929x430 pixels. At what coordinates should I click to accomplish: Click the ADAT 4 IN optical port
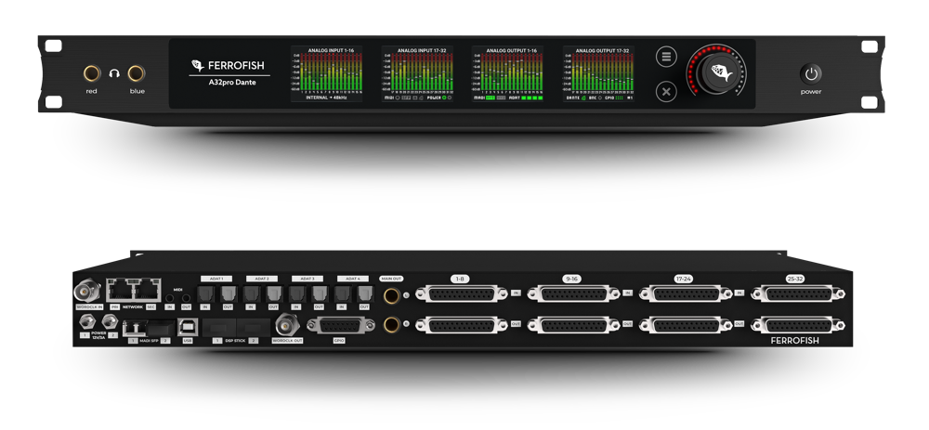point(343,294)
